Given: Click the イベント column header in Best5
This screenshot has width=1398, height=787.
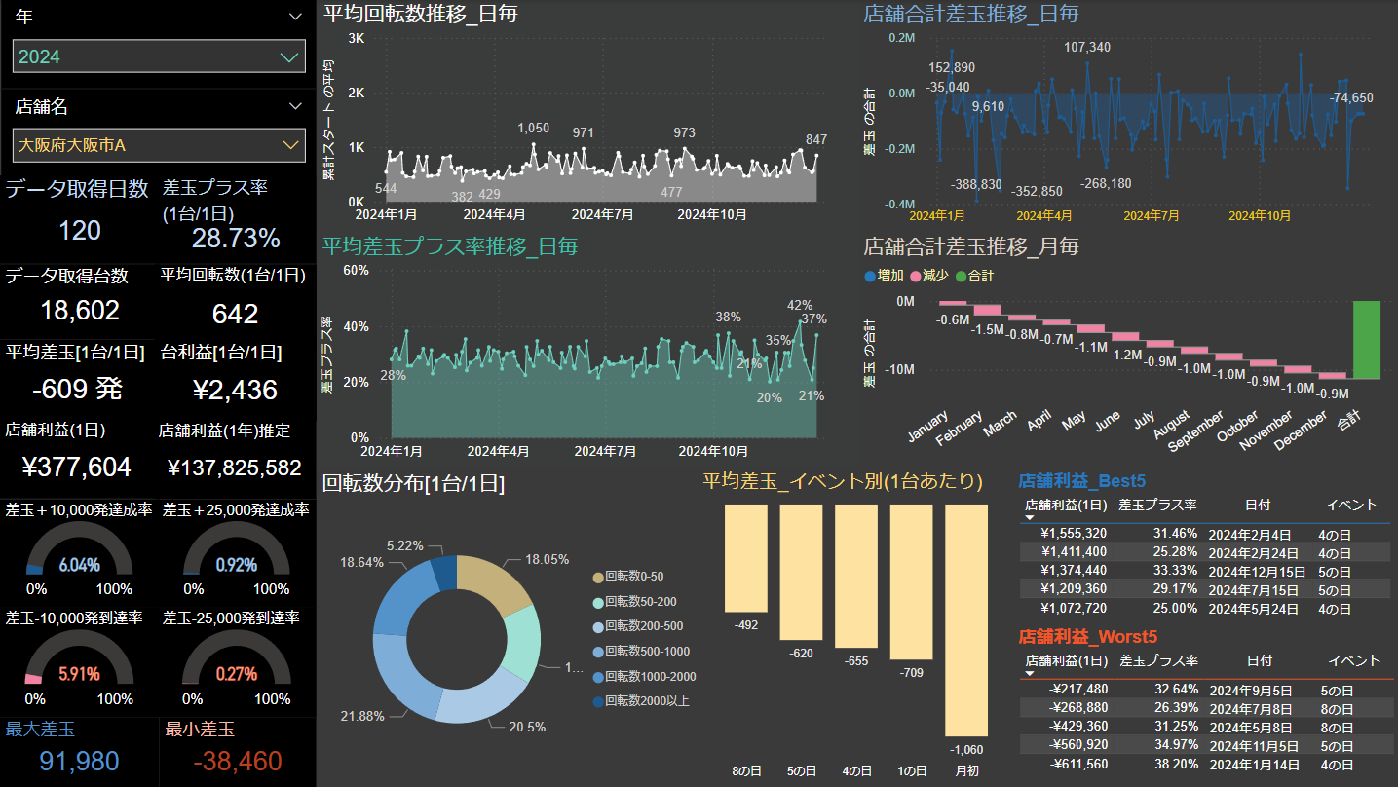Looking at the screenshot, I should (1351, 505).
